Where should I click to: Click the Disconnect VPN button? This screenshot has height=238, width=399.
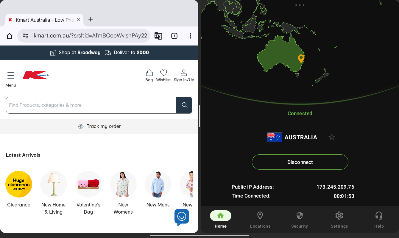point(300,162)
